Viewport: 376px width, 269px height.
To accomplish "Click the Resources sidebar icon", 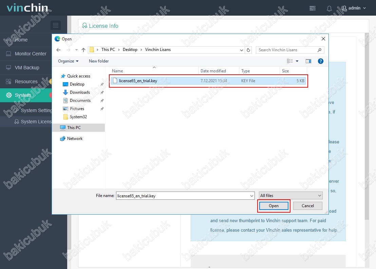I will tap(8, 82).
